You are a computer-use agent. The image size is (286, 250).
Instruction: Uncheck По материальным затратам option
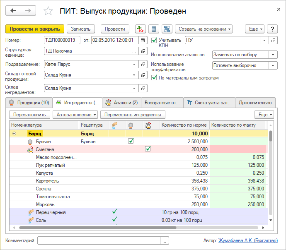pos(154,77)
